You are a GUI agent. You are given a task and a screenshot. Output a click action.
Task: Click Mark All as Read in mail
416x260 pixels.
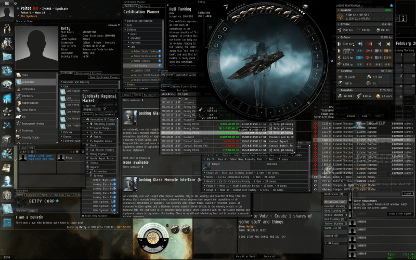(245, 256)
